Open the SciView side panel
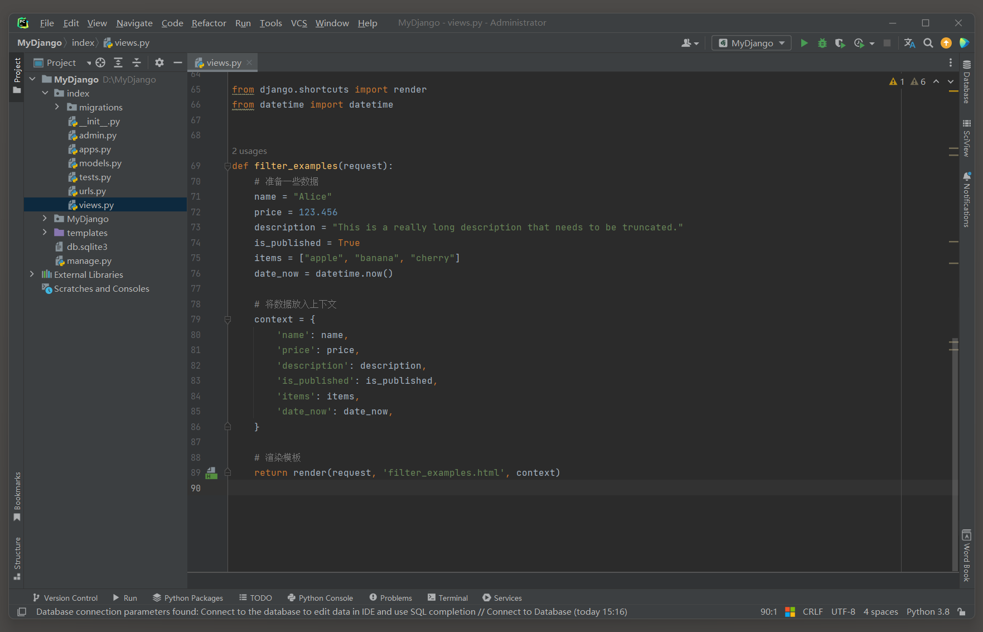 pyautogui.click(x=967, y=138)
